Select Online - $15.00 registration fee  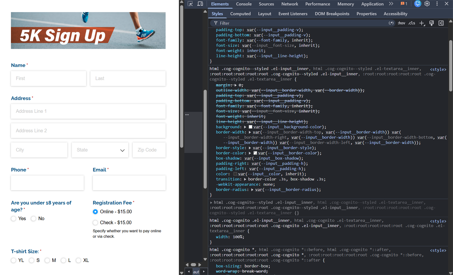(x=95, y=212)
